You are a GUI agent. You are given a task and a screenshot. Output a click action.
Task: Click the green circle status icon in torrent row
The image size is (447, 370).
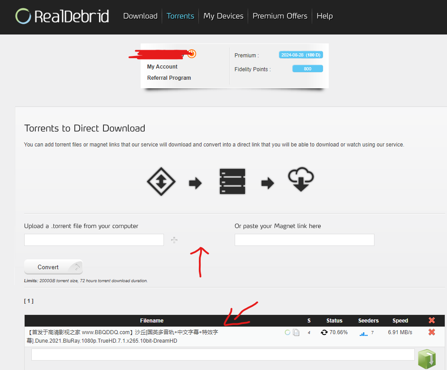[x=288, y=332]
